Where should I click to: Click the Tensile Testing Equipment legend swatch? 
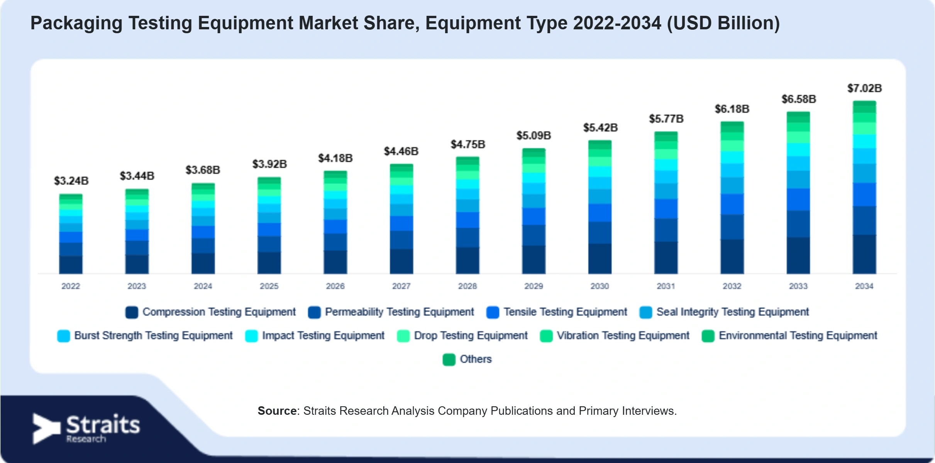[x=493, y=313]
